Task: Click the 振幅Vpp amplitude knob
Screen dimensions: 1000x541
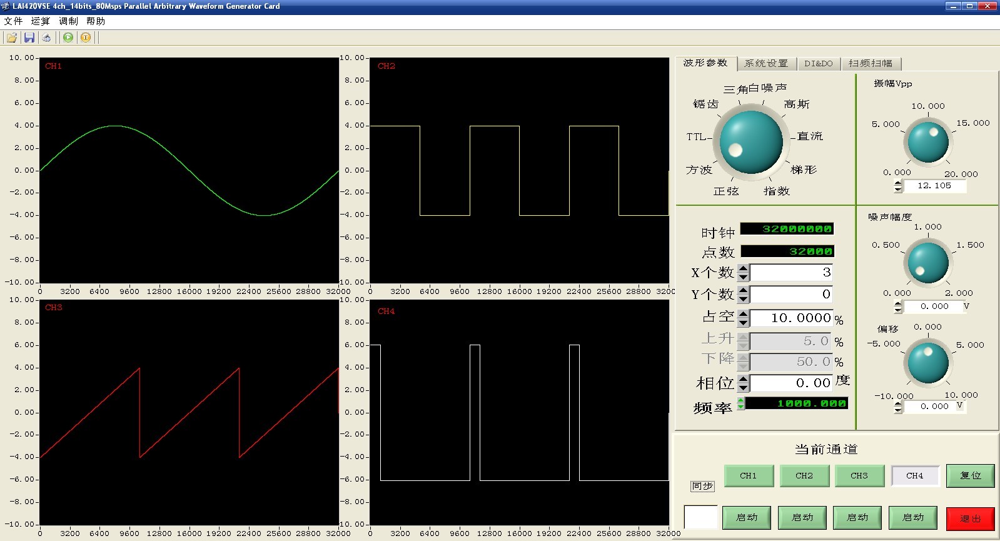Action: click(x=928, y=142)
